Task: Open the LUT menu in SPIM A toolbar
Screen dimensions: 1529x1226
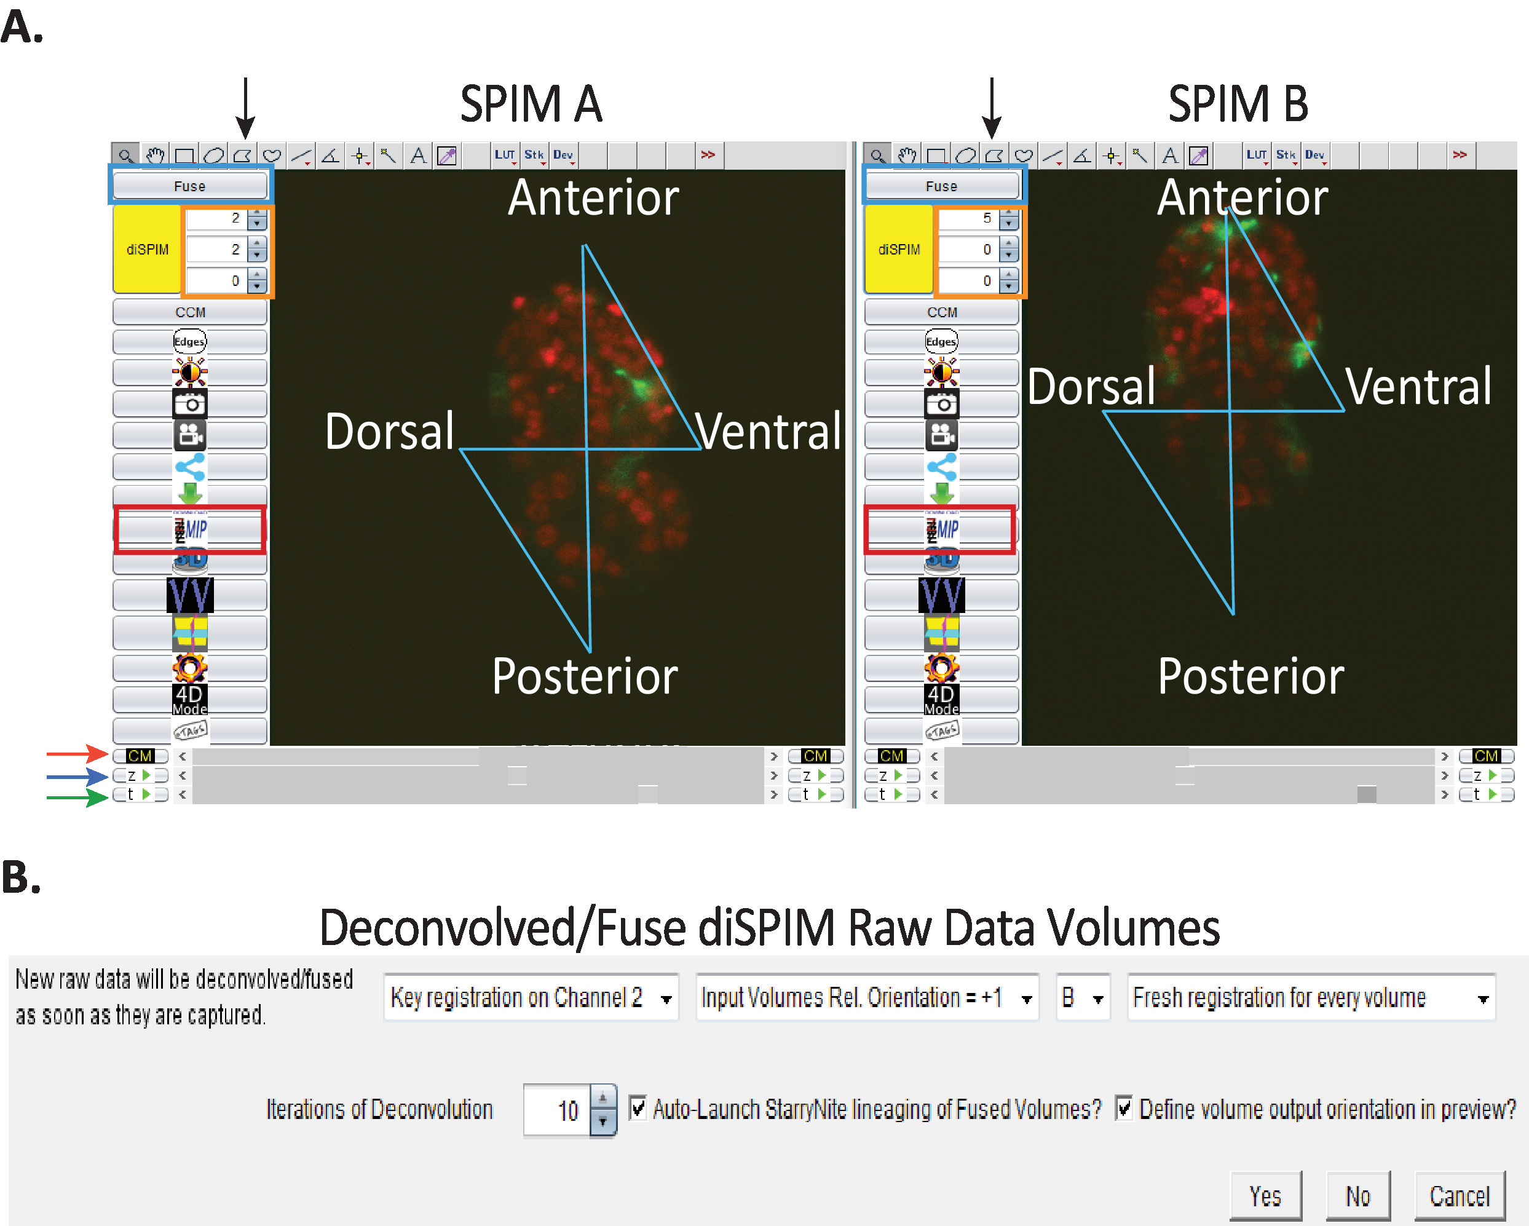Action: tap(504, 156)
